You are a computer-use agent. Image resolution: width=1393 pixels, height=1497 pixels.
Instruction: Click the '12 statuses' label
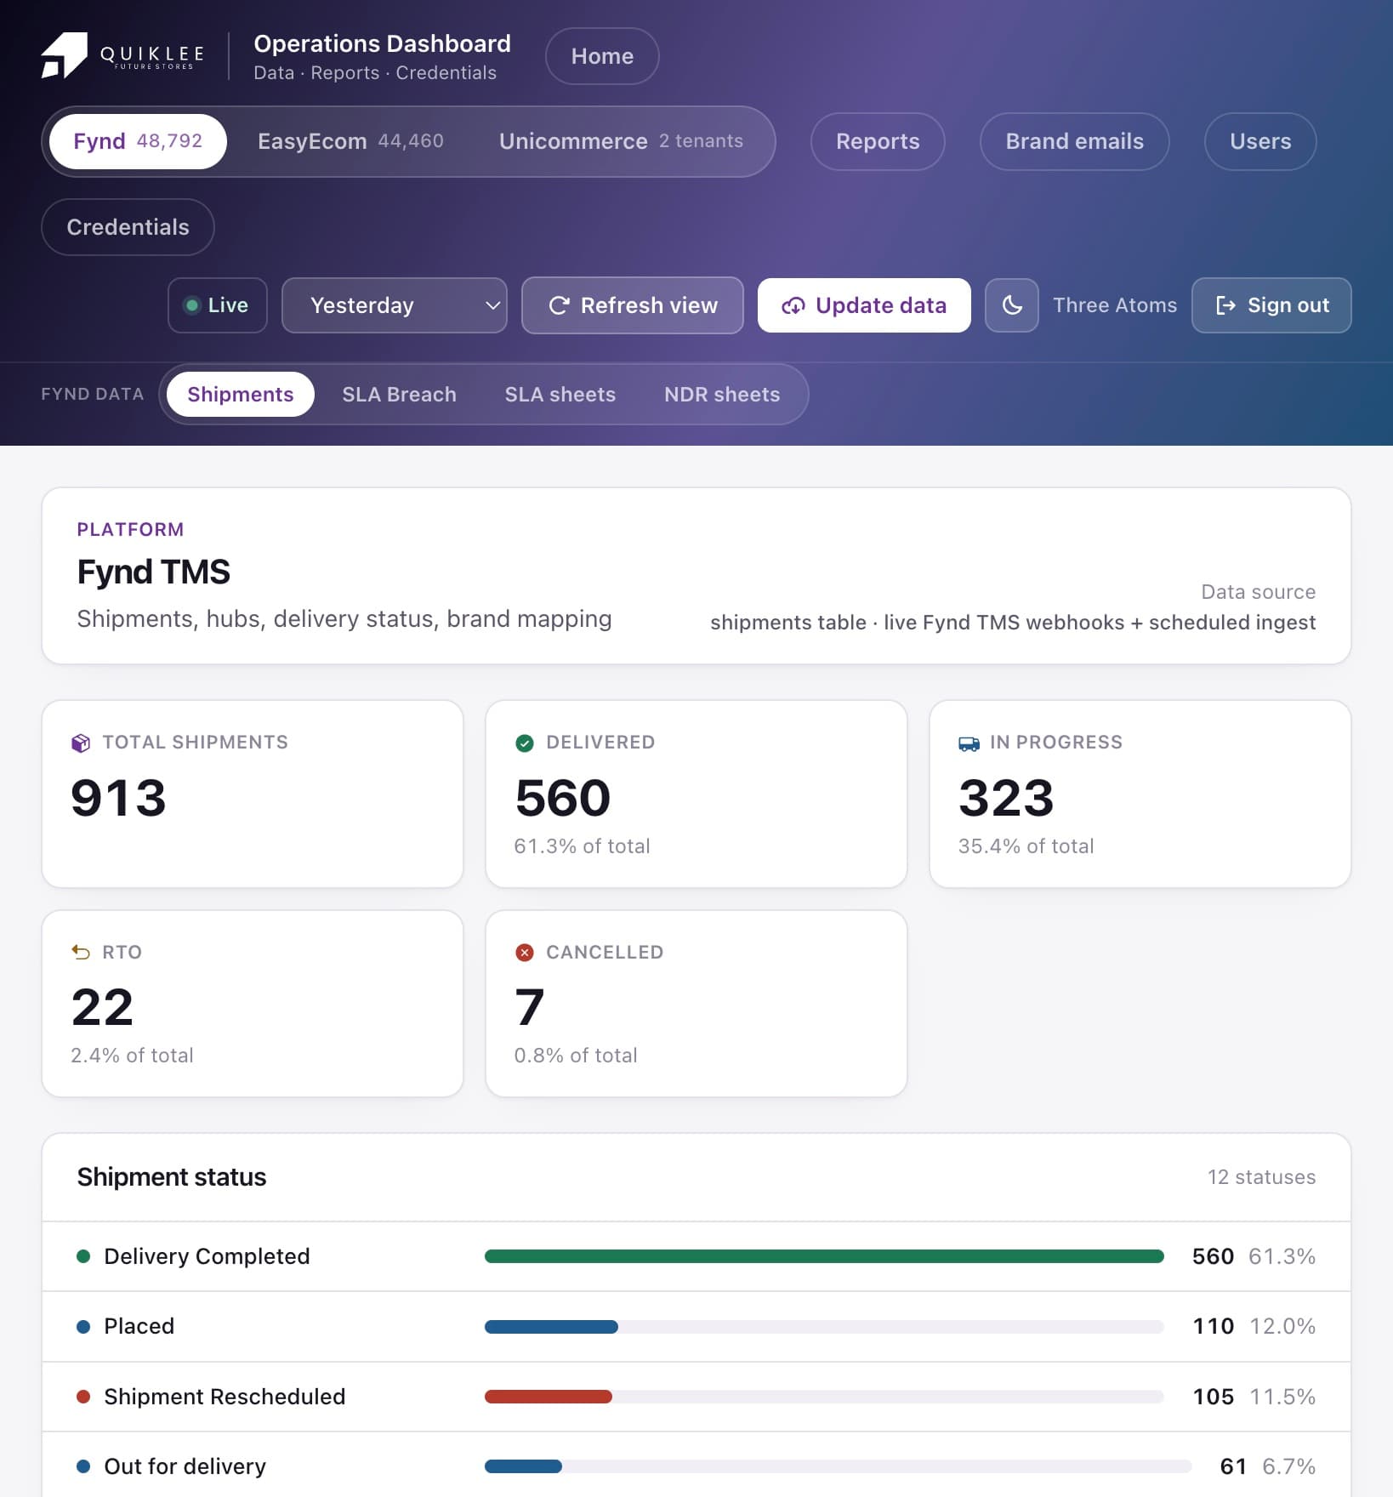[x=1261, y=1177]
